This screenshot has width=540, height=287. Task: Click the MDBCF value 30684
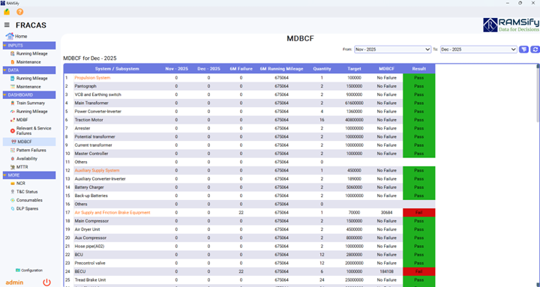386,213
